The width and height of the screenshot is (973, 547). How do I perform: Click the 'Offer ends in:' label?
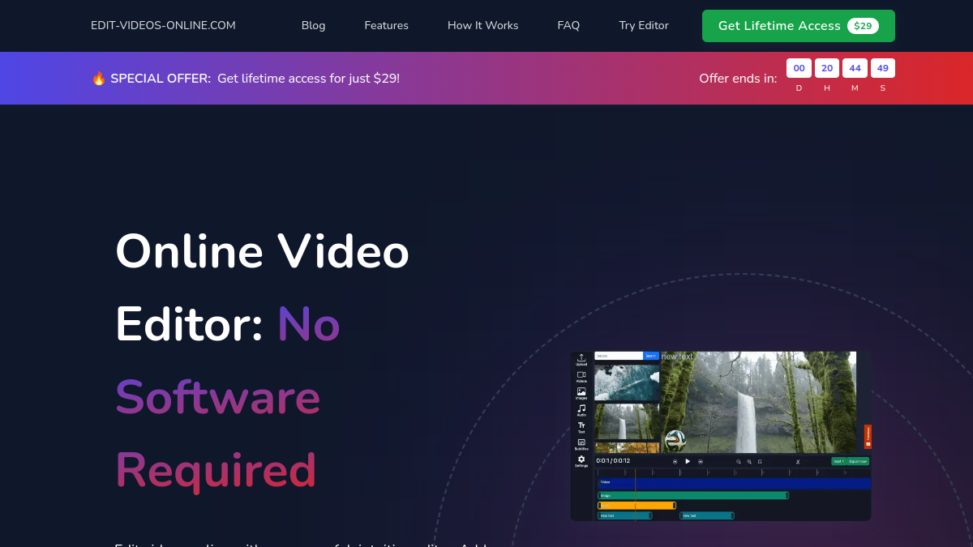pyautogui.click(x=738, y=79)
